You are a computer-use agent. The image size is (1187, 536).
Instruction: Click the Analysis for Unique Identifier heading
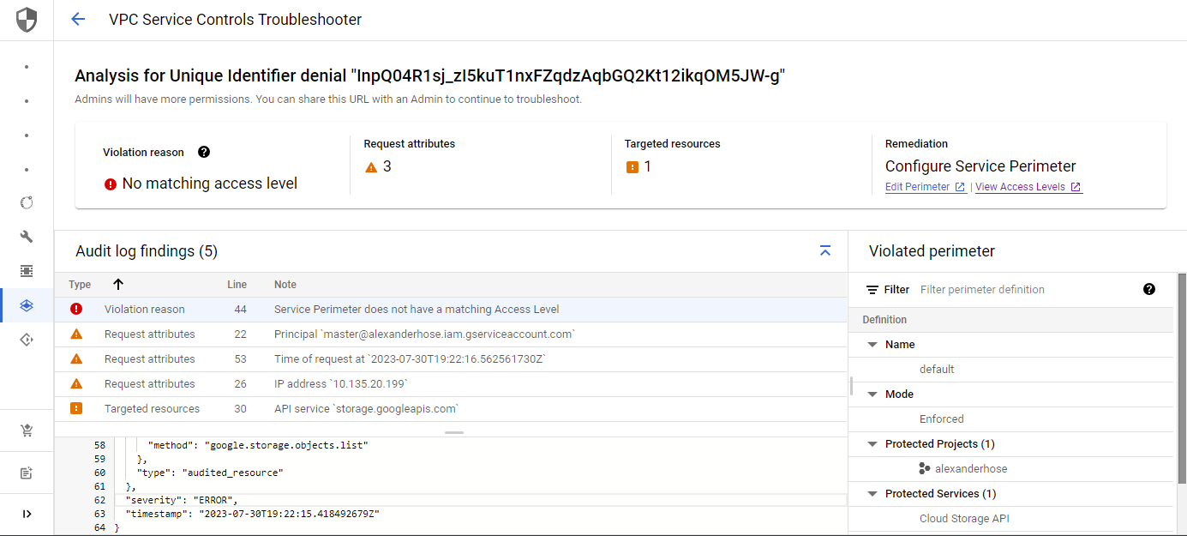[x=430, y=76]
